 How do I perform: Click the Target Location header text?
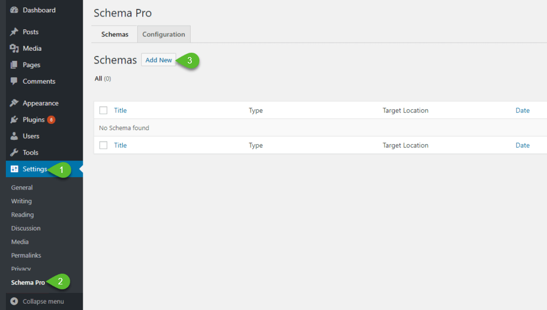pos(405,110)
